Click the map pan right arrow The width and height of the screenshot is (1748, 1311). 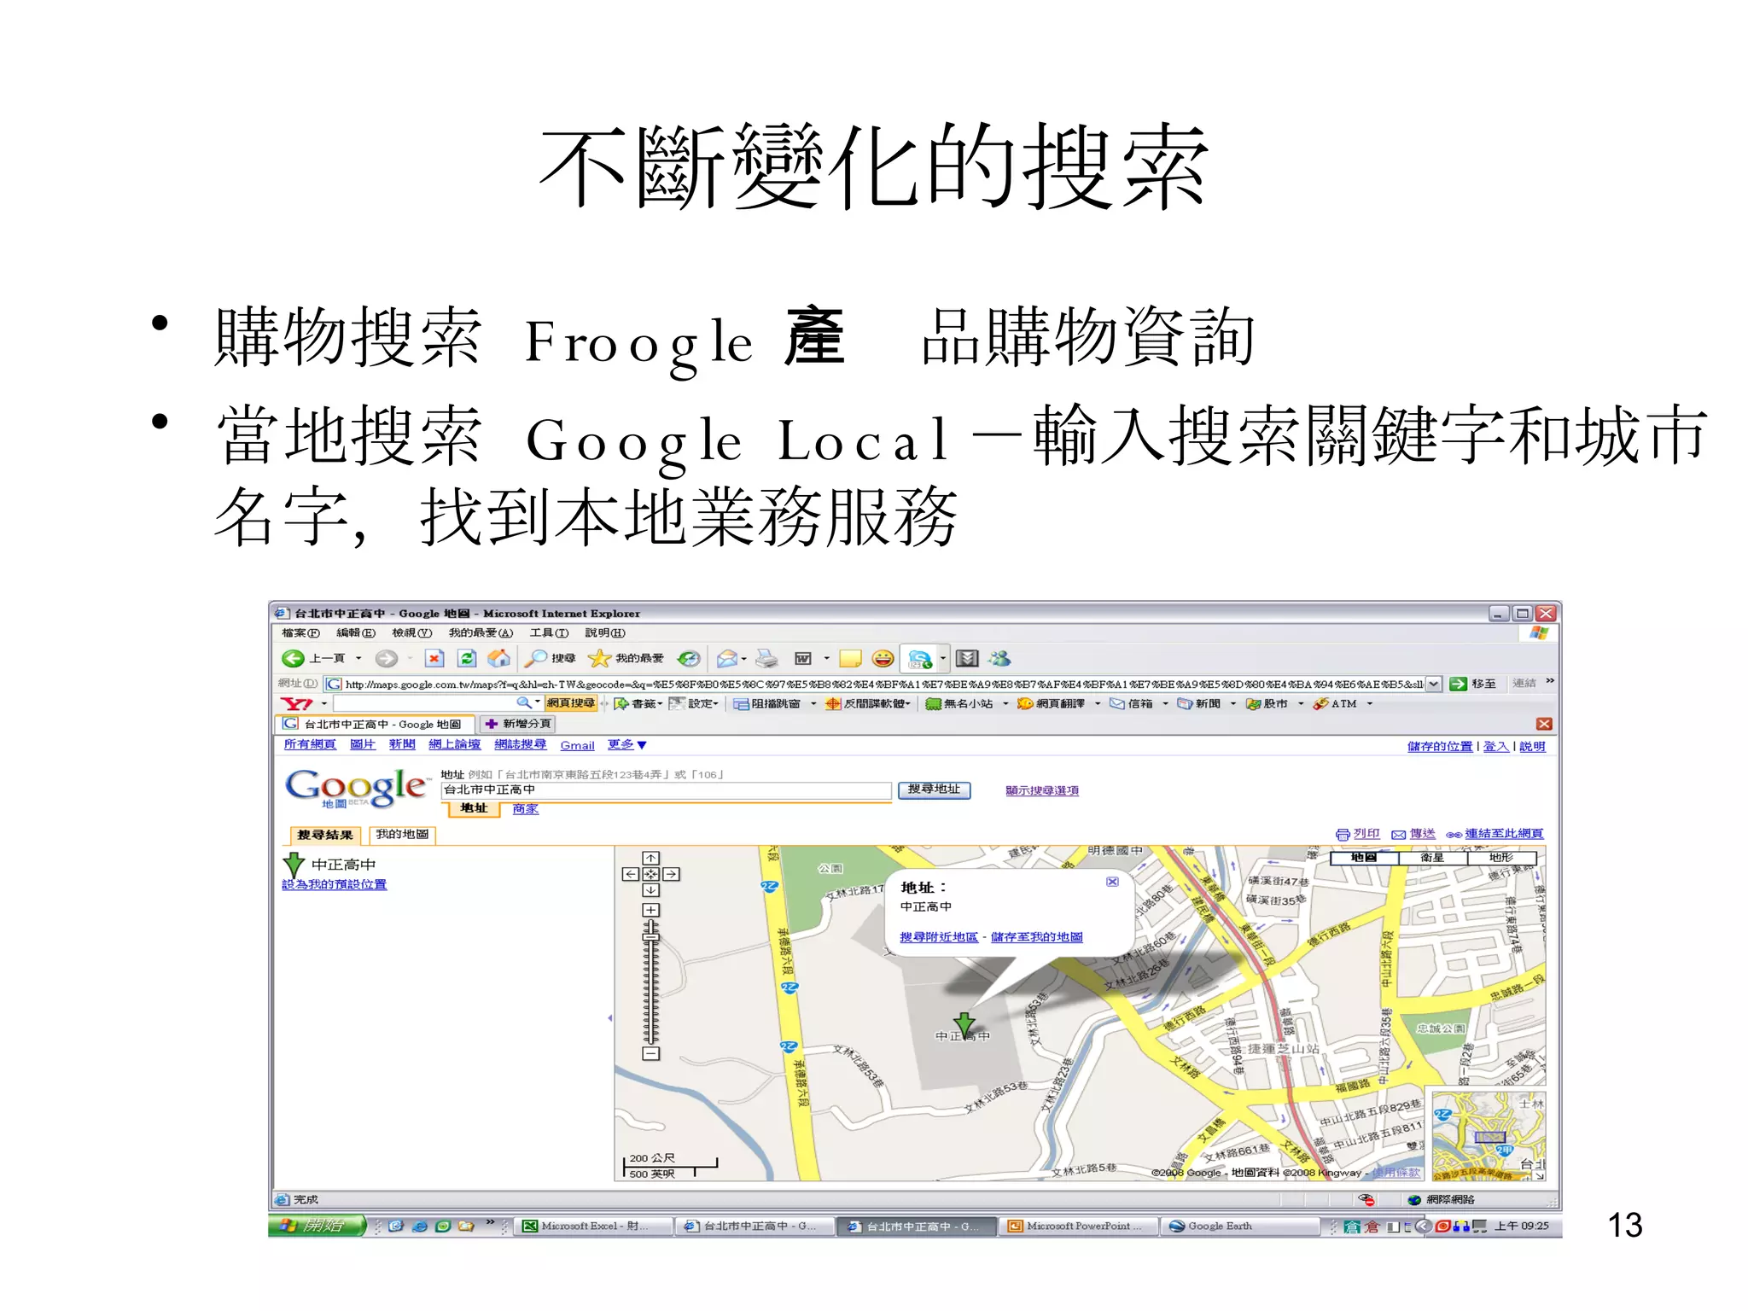[672, 874]
